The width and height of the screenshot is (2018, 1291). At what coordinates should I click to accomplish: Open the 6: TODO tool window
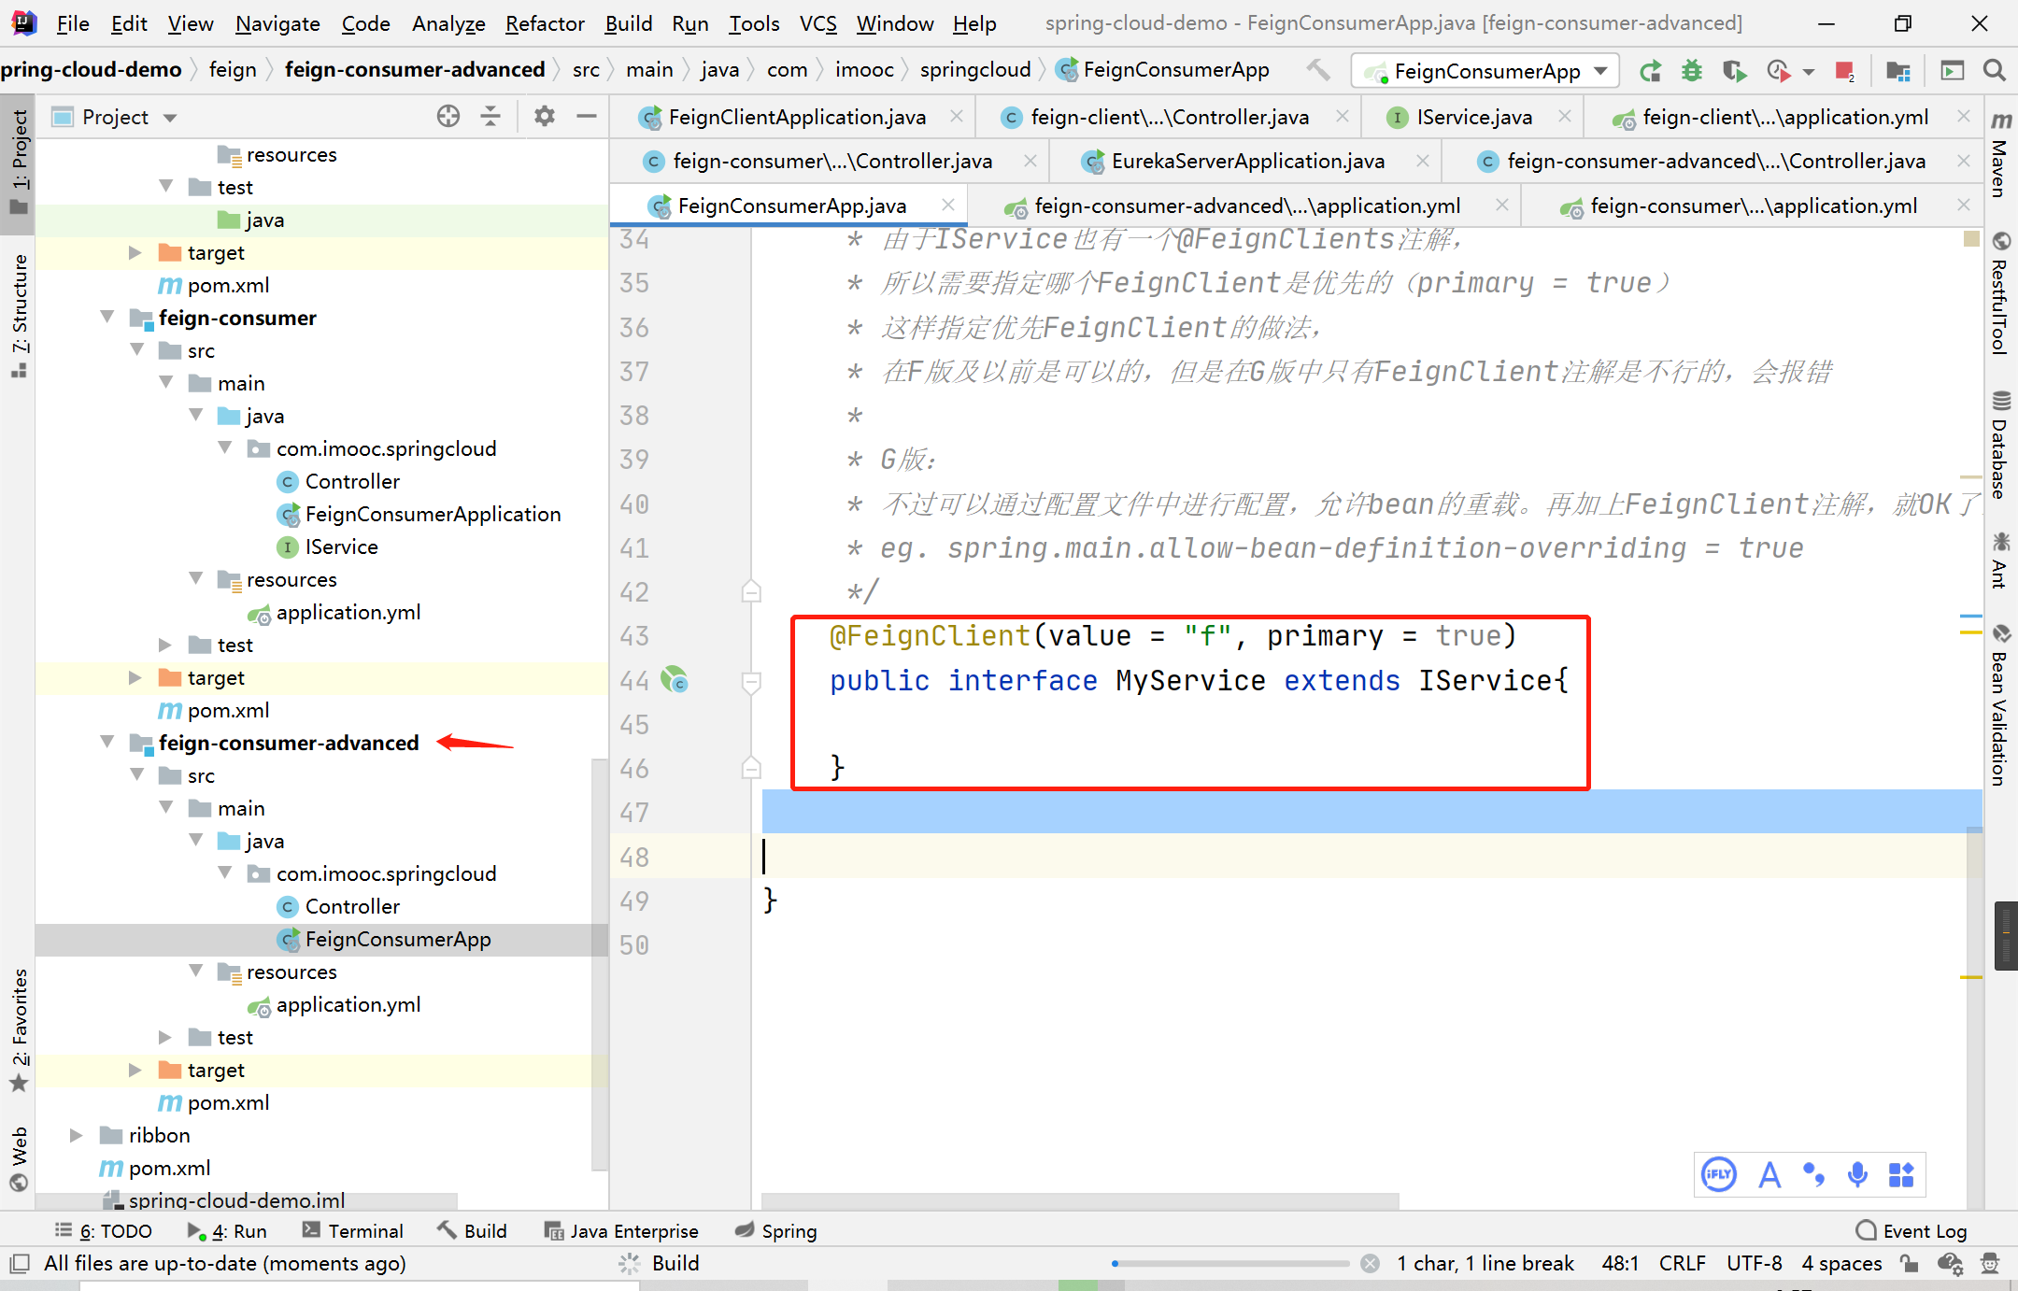pos(102,1230)
